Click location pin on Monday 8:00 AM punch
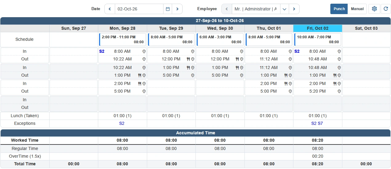 (x=144, y=52)
